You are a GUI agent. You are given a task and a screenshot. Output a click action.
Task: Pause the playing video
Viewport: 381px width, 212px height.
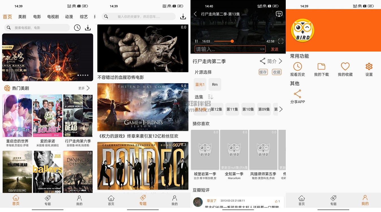(196, 41)
